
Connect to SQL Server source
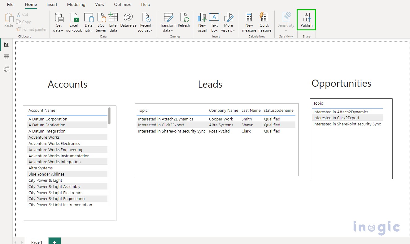(101, 22)
